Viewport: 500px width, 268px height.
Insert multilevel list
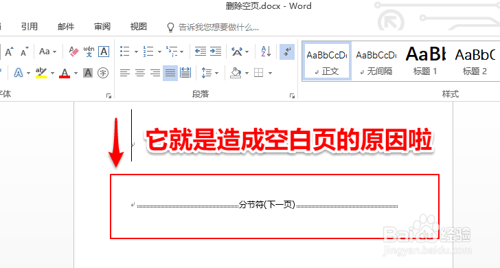(171, 52)
